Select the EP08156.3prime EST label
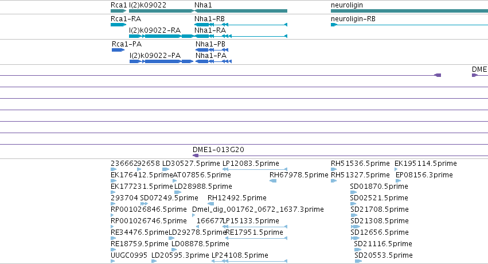Image resolution: width=488 pixels, height=264 pixels. [x=424, y=175]
